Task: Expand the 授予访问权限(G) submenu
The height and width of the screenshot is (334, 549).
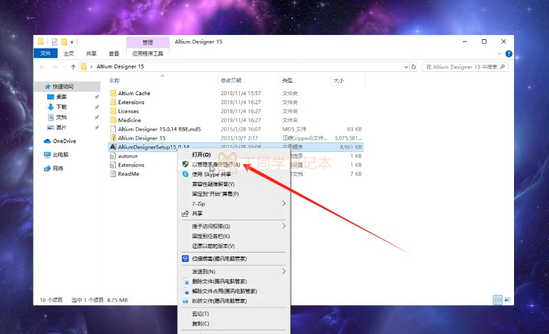Action: click(x=234, y=227)
